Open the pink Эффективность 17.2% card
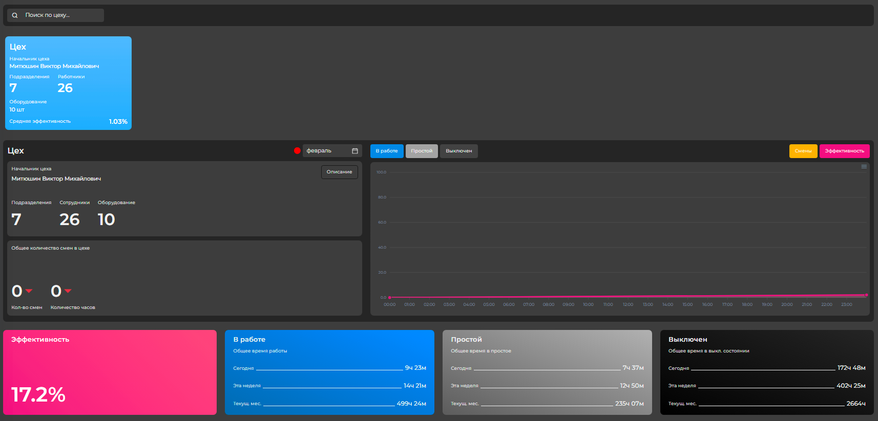The image size is (878, 421). point(110,372)
